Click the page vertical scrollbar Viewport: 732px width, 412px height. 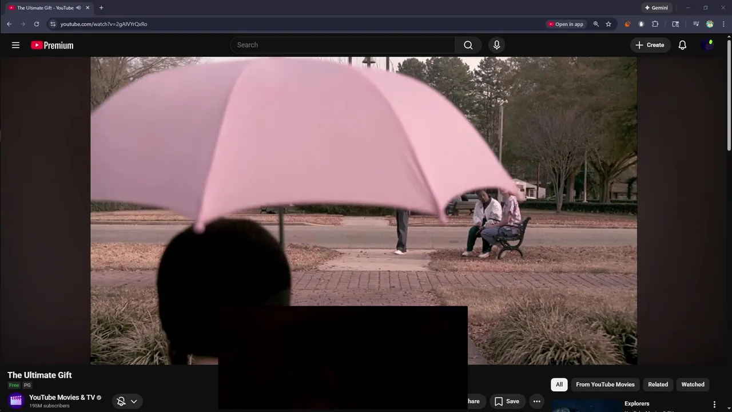[729, 94]
